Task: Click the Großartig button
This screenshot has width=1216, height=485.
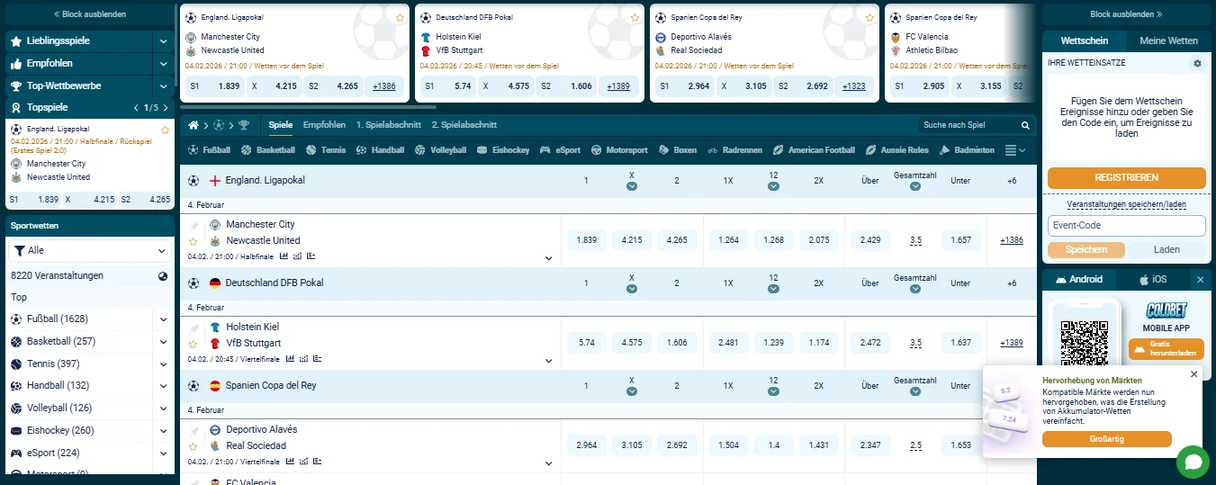Action: [1106, 439]
